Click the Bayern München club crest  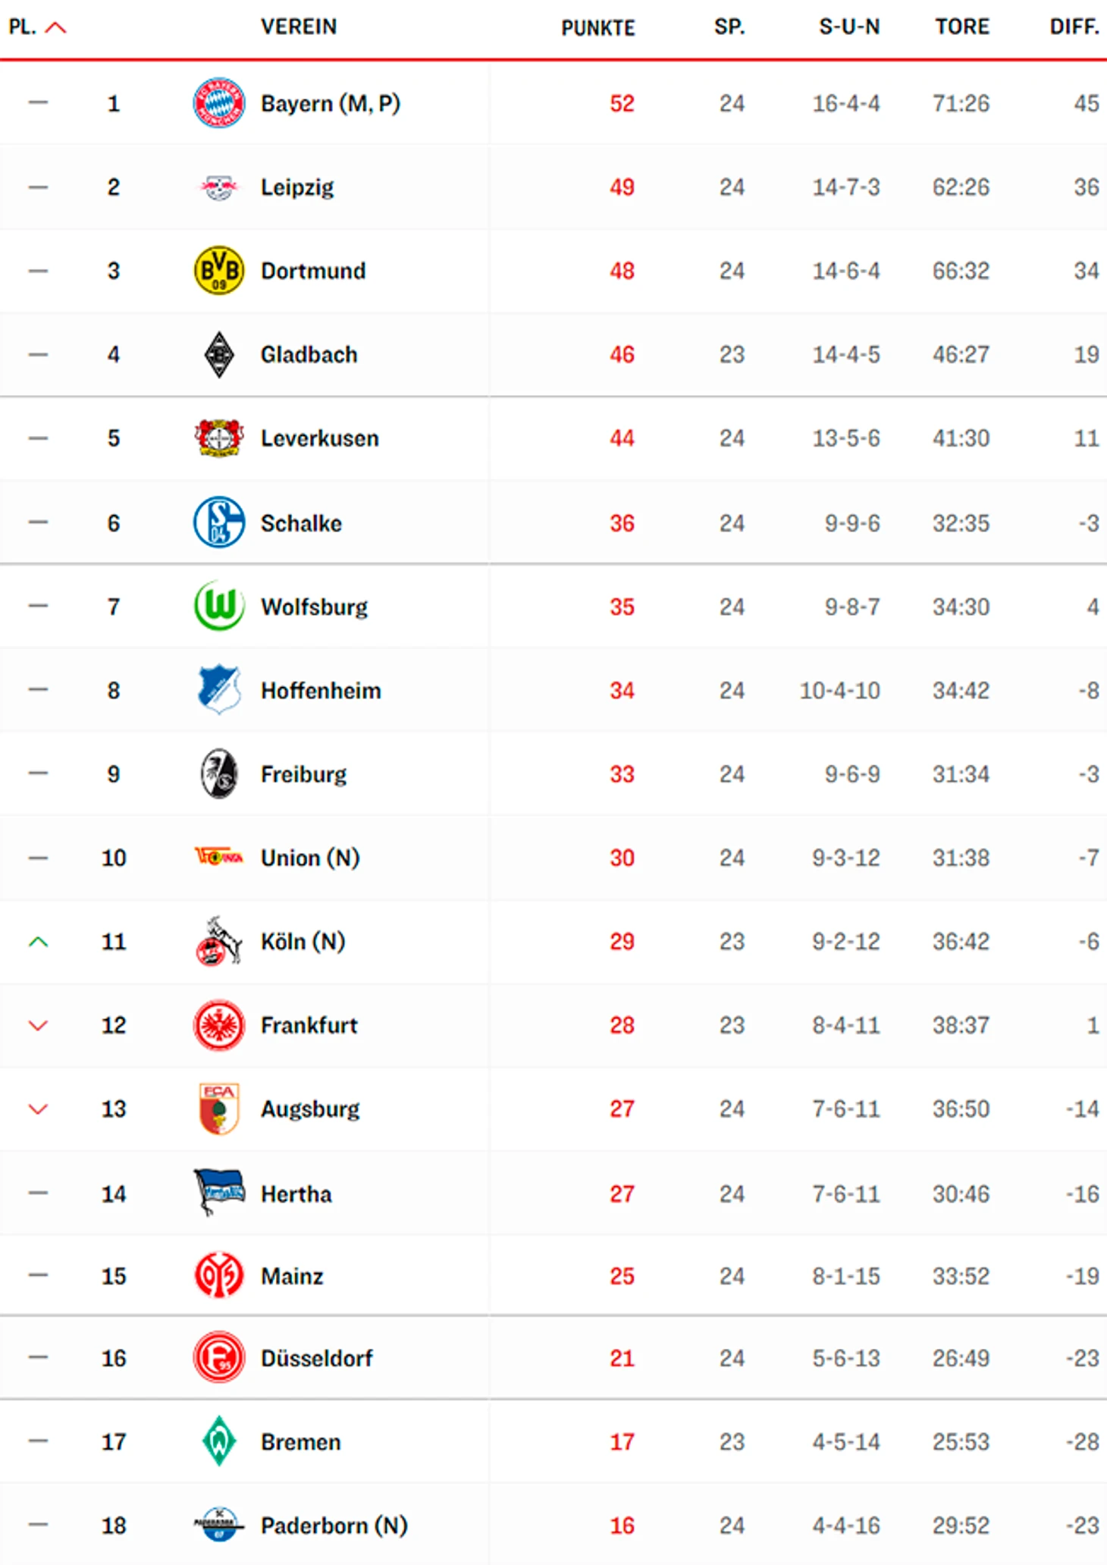click(218, 103)
